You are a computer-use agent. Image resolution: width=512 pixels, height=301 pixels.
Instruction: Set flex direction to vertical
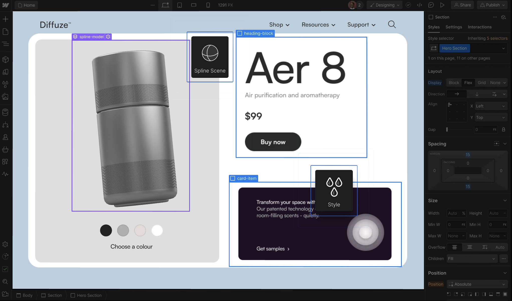point(477,94)
